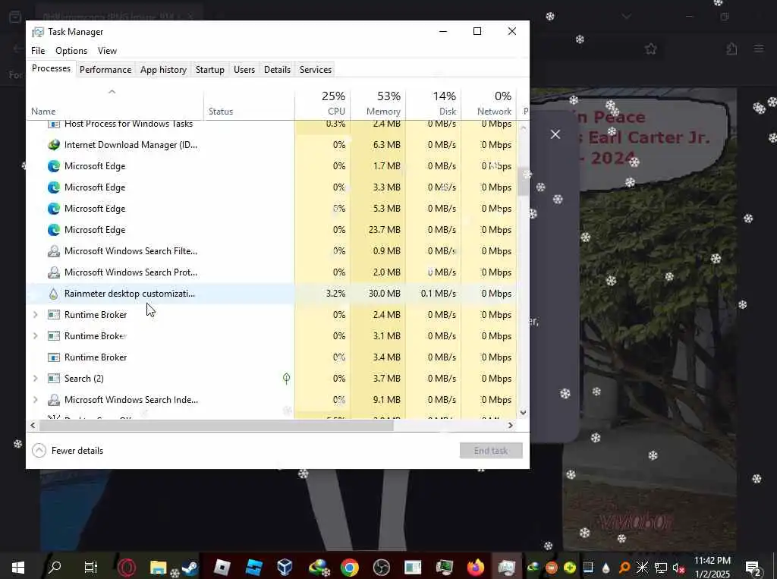The height and width of the screenshot is (579, 777).
Task: Click the Rainmeter 3.2% CPU cell
Action: click(322, 294)
